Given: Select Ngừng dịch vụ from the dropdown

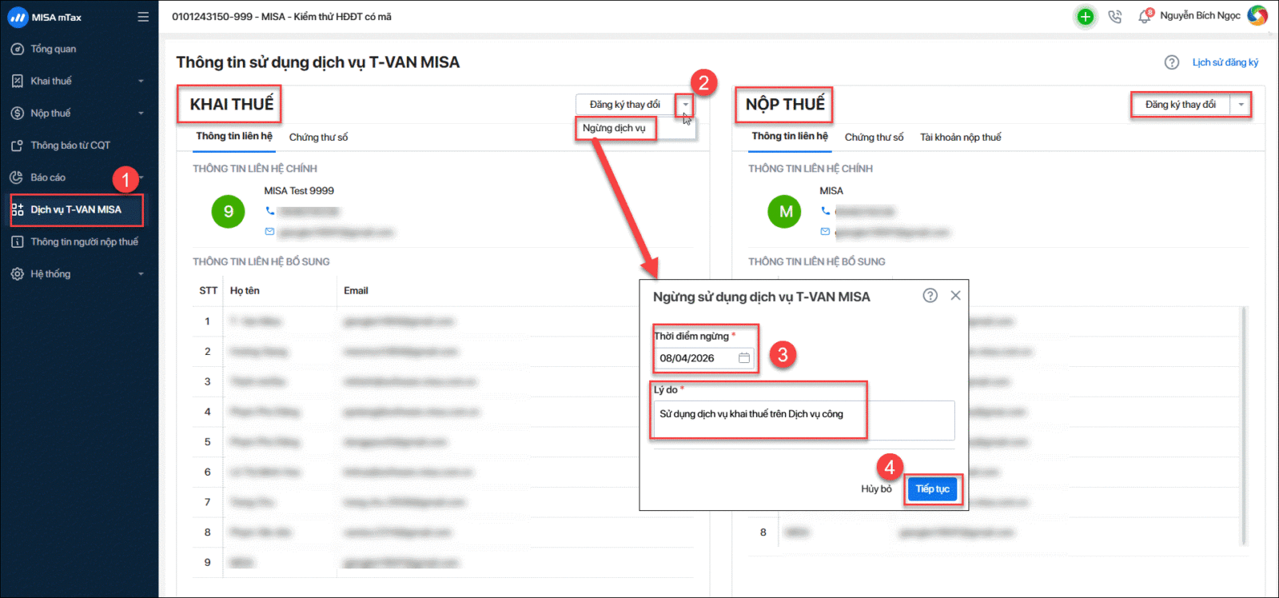Looking at the screenshot, I should point(614,128).
